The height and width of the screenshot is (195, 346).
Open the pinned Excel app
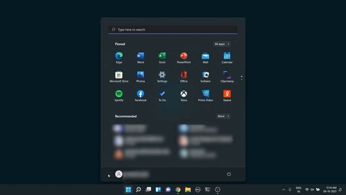tap(162, 58)
